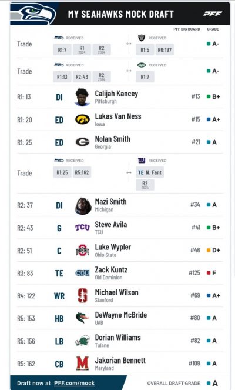Viewport: 235px width, 390px height.
Task: Click the Jets team logo
Action: (142, 65)
